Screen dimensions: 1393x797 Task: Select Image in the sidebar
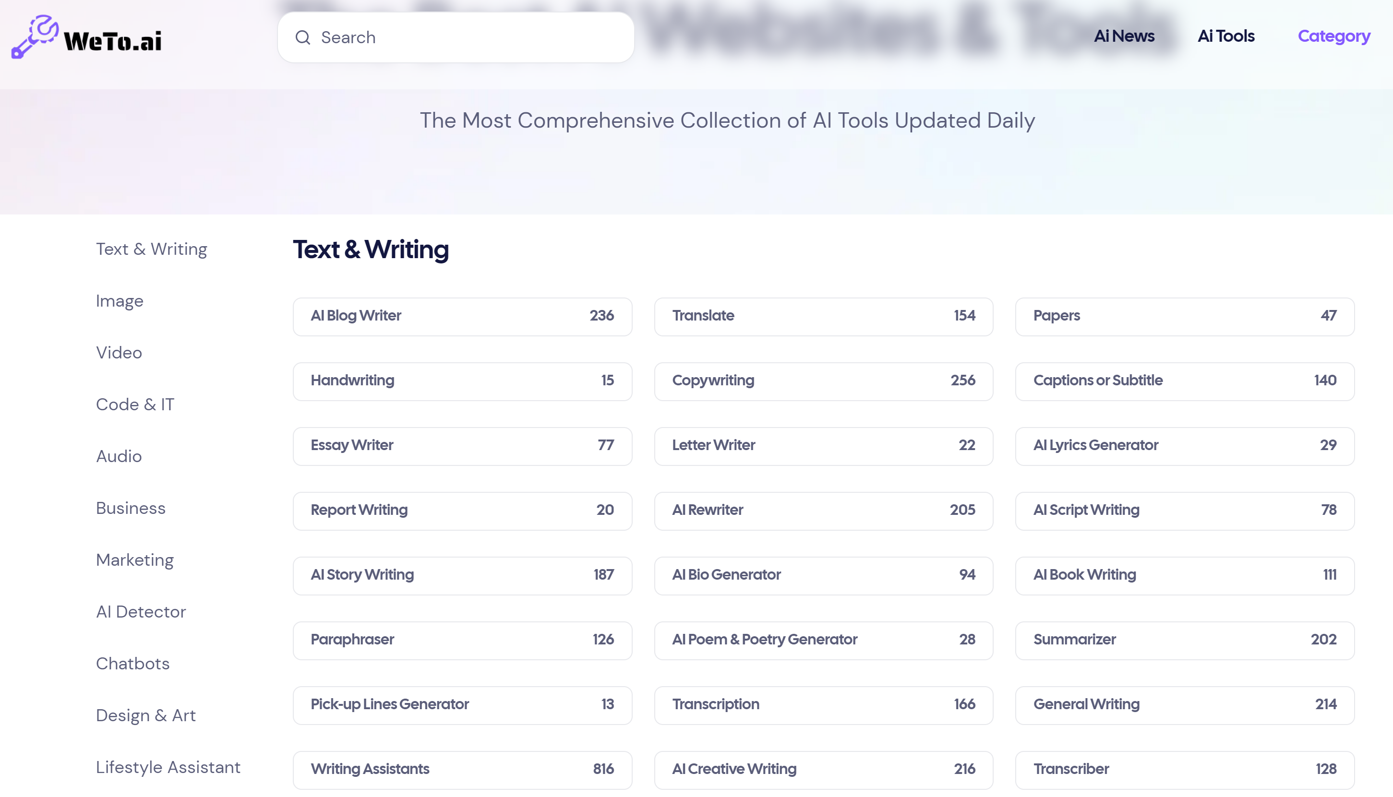[120, 300]
